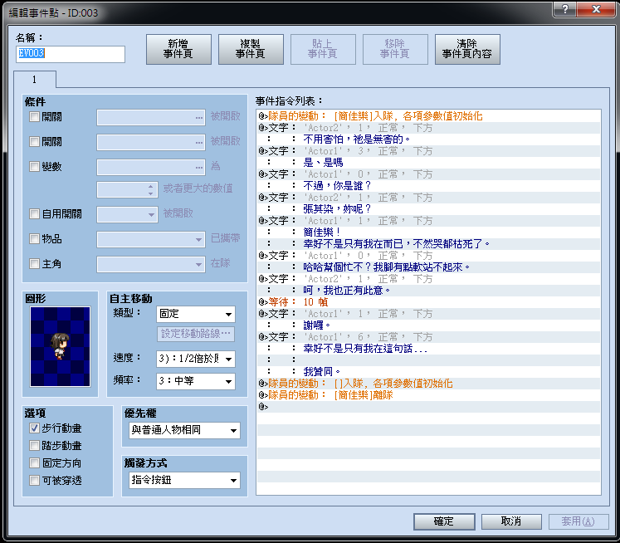This screenshot has height=543, width=620.
Task: Select text line 我贊同。
Action: (x=428, y=372)
